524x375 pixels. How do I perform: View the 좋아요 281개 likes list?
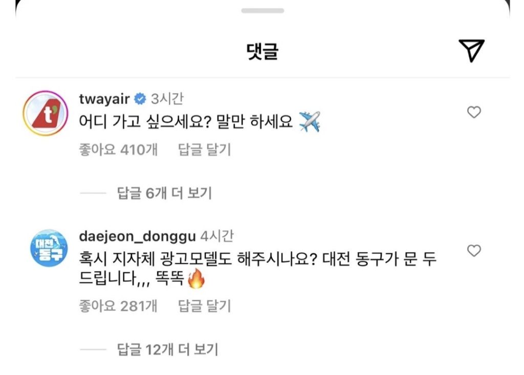coord(118,306)
